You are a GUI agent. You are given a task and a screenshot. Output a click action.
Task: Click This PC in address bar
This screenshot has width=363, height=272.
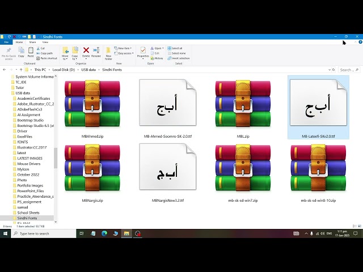point(40,70)
